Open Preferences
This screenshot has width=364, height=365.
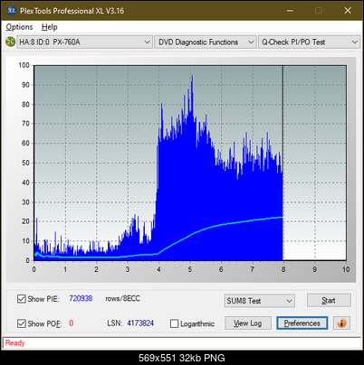tap(302, 323)
